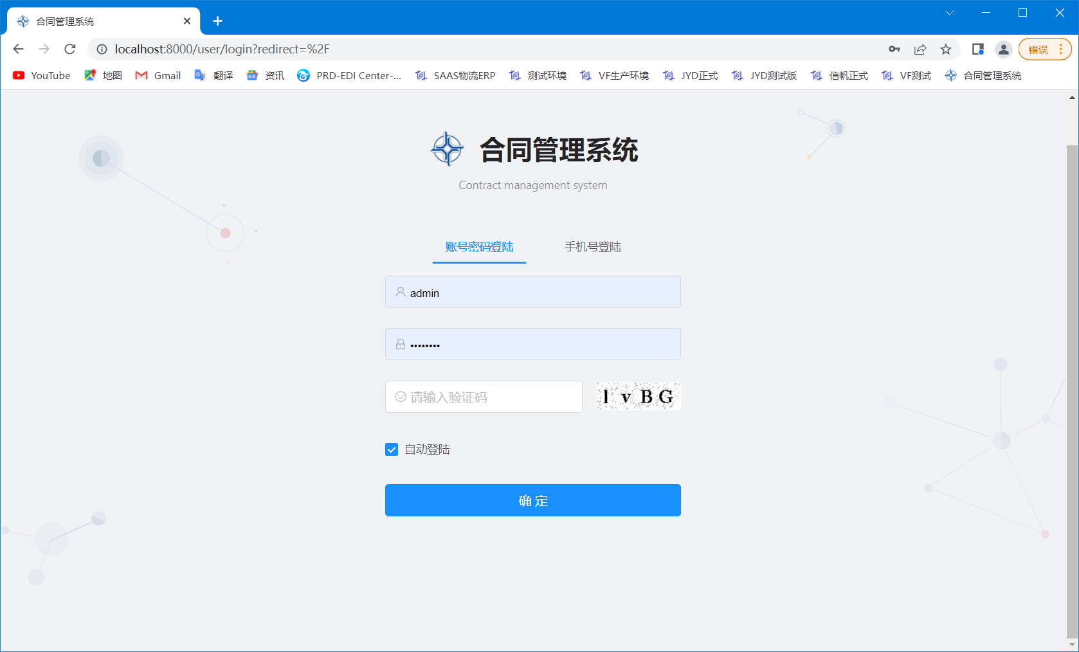Share this page via share icon
This screenshot has width=1079, height=652.
point(920,49)
